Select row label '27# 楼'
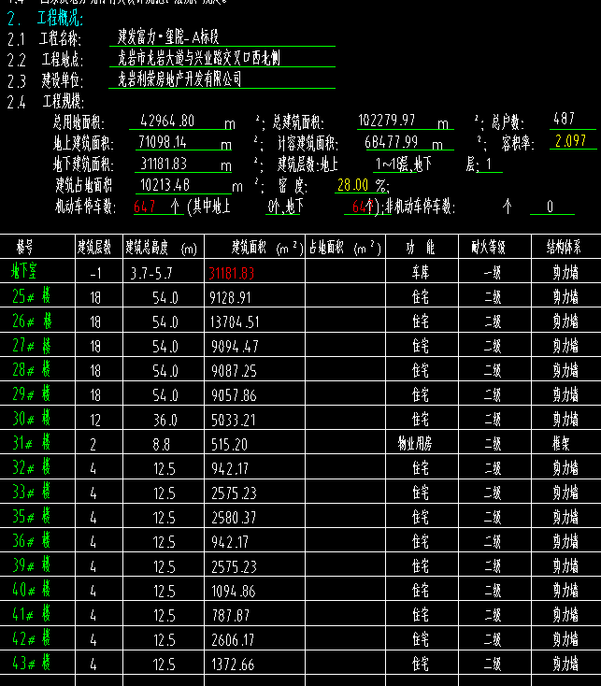Viewport: 601px width, 686px height. [31, 345]
